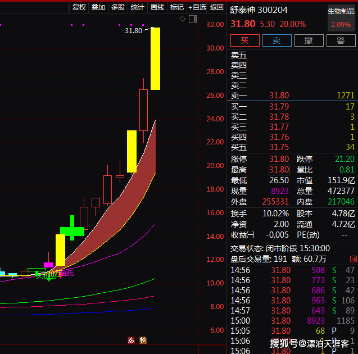Open the 统计 statistics tool

(x=137, y=7)
